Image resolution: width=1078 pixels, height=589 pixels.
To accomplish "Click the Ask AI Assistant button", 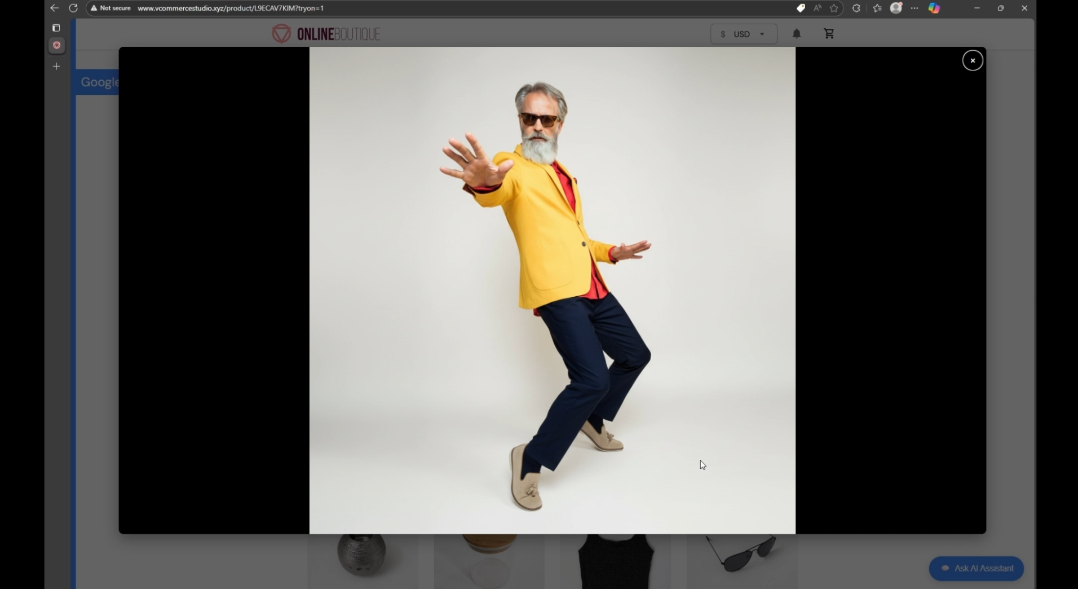I will click(x=977, y=568).
